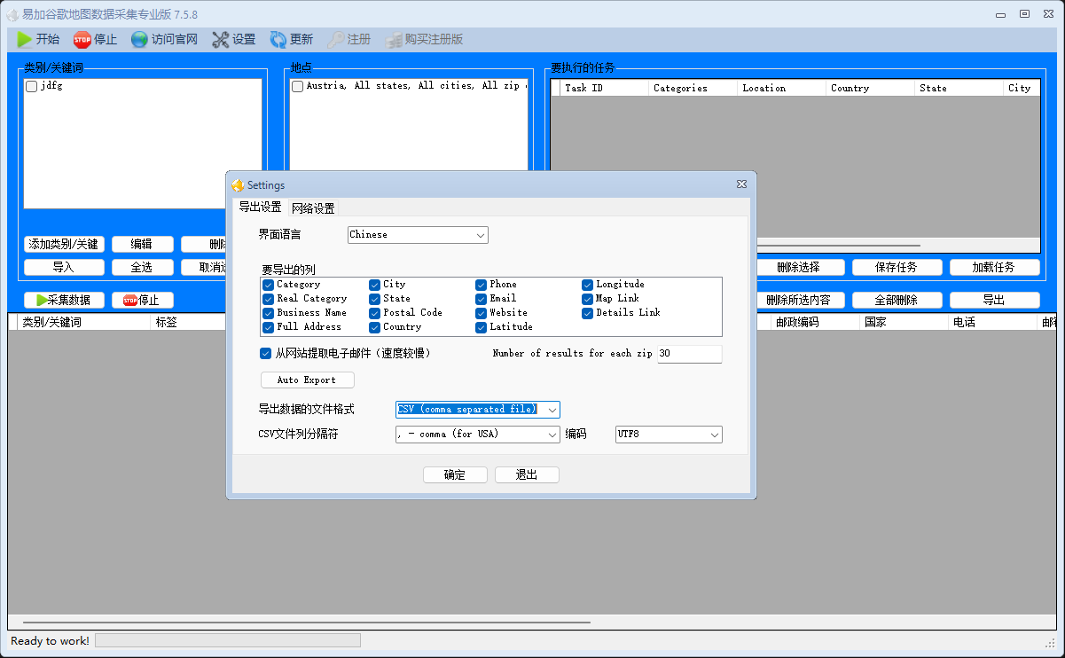Open the official website (访问官网) globe icon
The width and height of the screenshot is (1065, 658).
pos(139,39)
